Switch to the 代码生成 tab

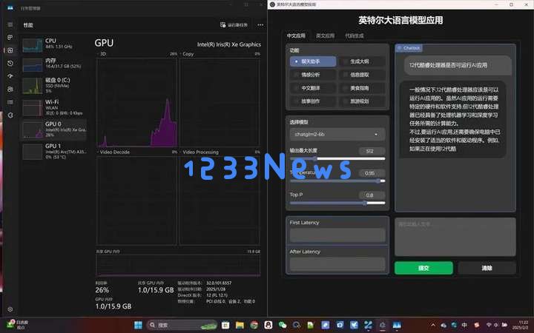(x=355, y=36)
